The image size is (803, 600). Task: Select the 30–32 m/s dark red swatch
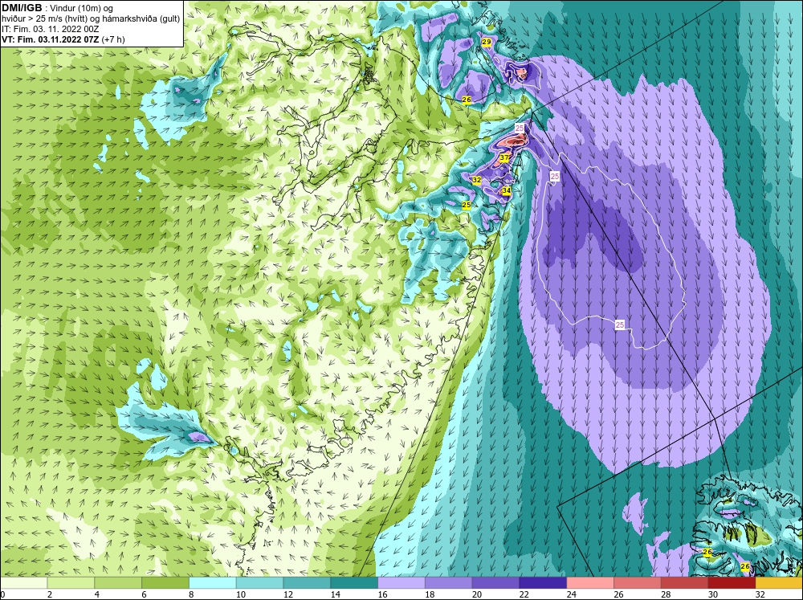[x=732, y=583]
